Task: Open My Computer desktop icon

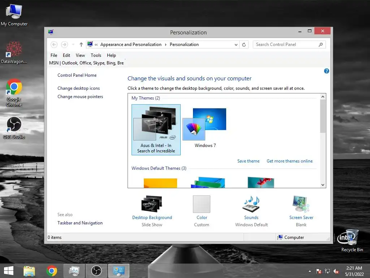Action: pos(14,14)
